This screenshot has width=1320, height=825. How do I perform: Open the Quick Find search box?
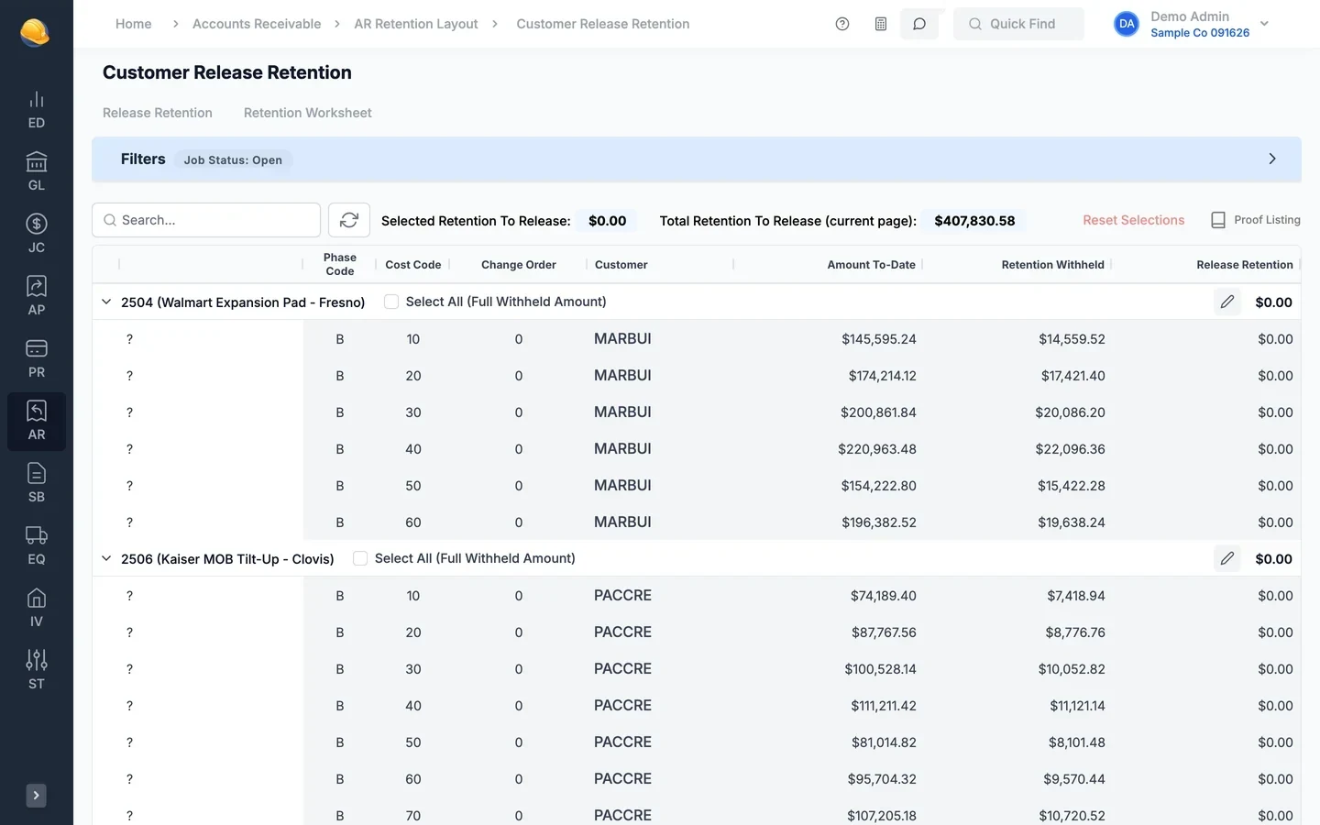[1018, 24]
